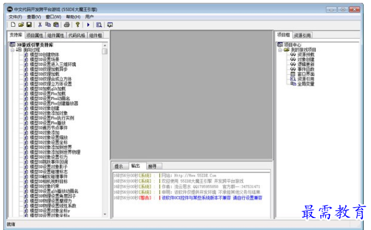This screenshot has width=371, height=230.
Task: Select 模型3D设置进入三维环境 in the tree
Action: (x=53, y=64)
